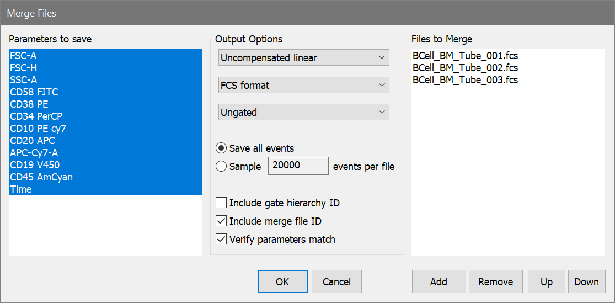Cancel the merge dialog
Viewport: 615px width, 303px height.
336,281
